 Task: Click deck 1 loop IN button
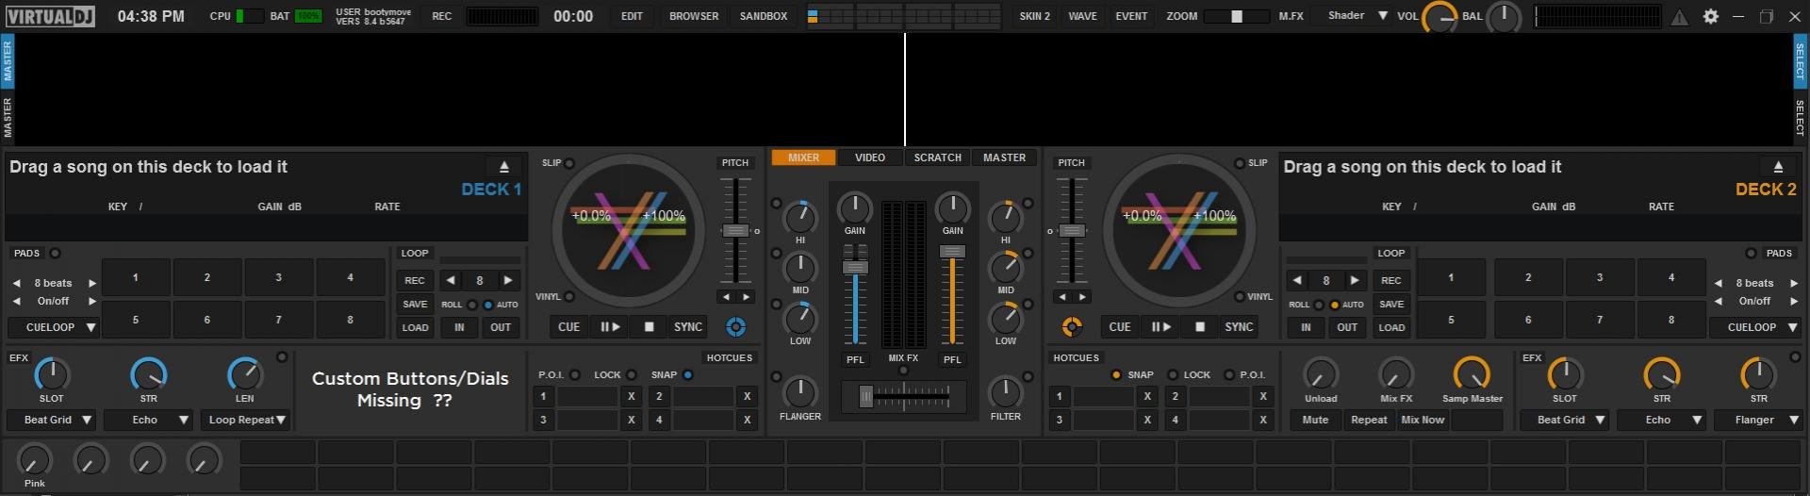pos(459,327)
